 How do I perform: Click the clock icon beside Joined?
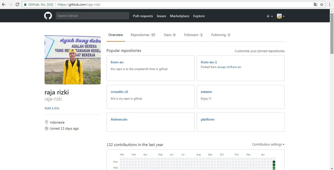click(46, 128)
